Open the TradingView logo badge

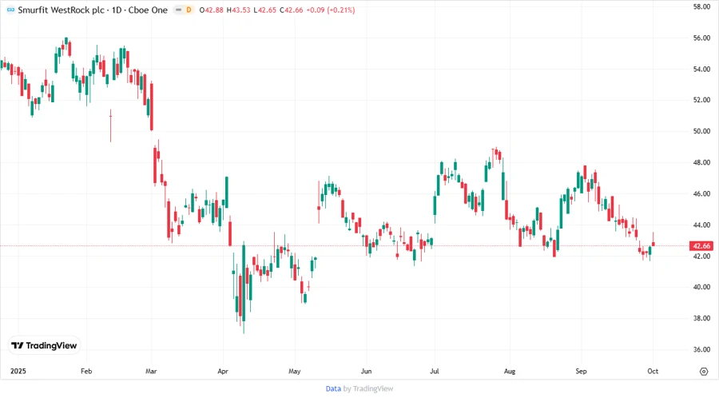tap(45, 345)
